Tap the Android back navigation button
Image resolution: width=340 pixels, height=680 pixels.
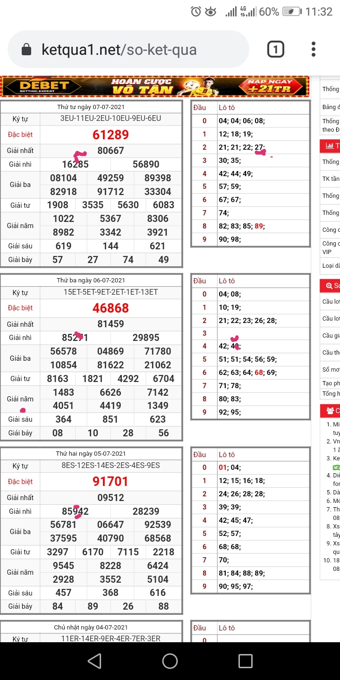(x=94, y=661)
